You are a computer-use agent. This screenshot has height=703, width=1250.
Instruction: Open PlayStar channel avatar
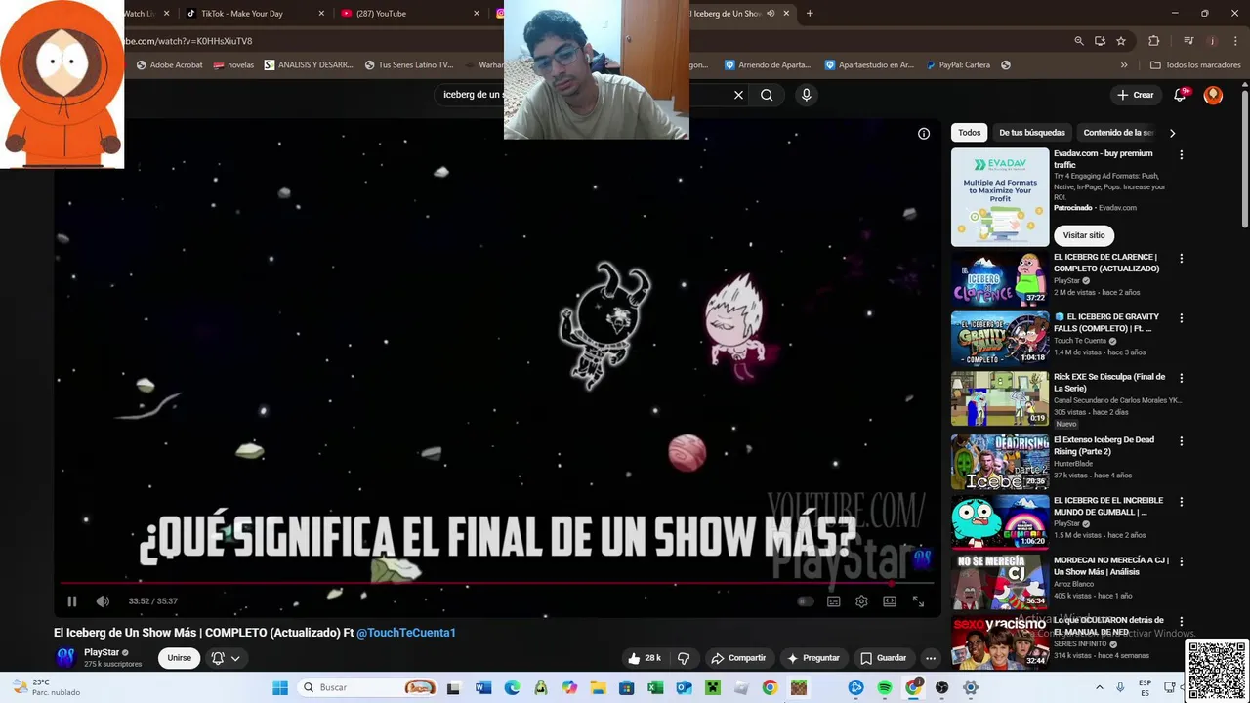[x=65, y=657]
